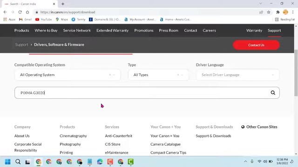Open Contact menu item
This screenshot has height=167, width=298.
tap(190, 30)
